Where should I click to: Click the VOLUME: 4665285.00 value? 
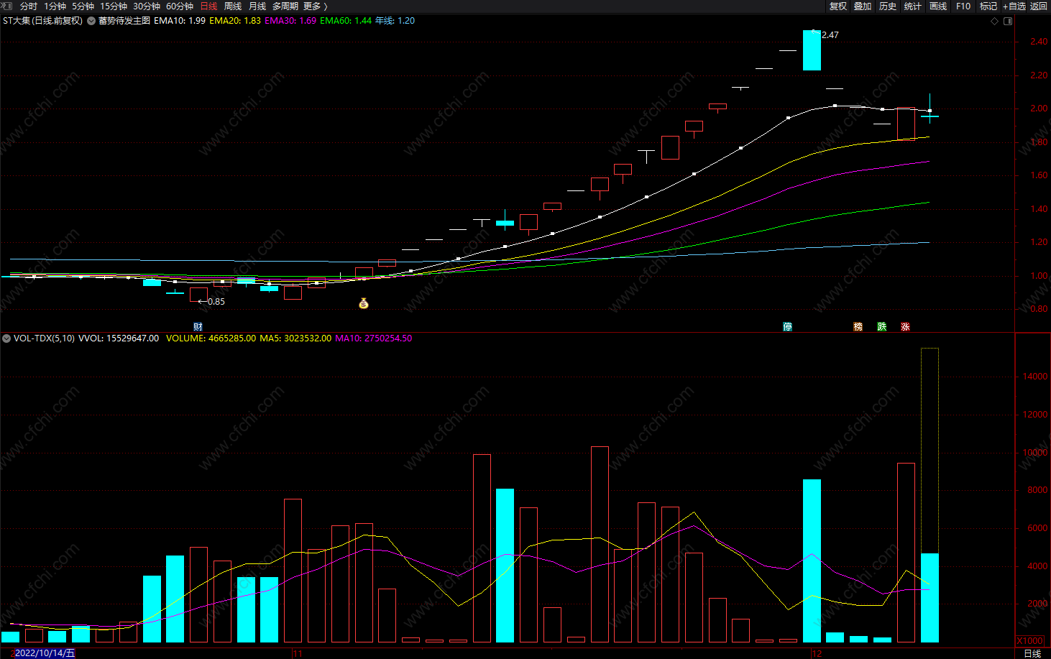(211, 338)
